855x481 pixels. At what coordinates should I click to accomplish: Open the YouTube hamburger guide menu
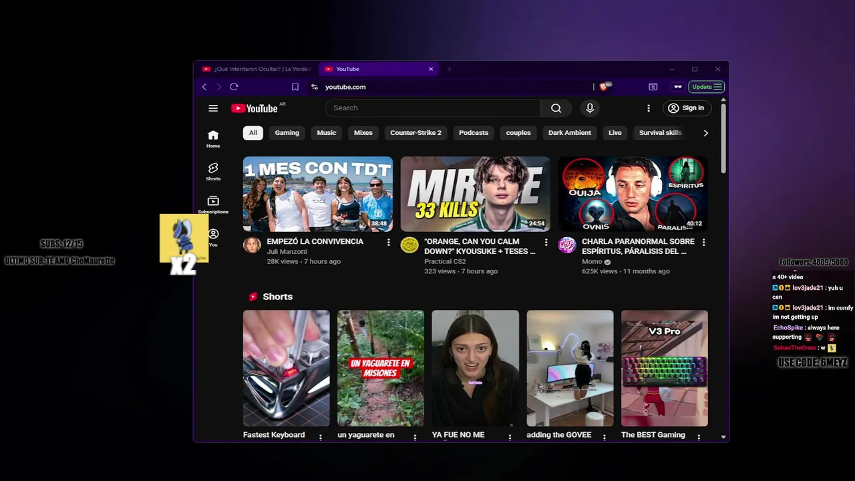pos(213,108)
